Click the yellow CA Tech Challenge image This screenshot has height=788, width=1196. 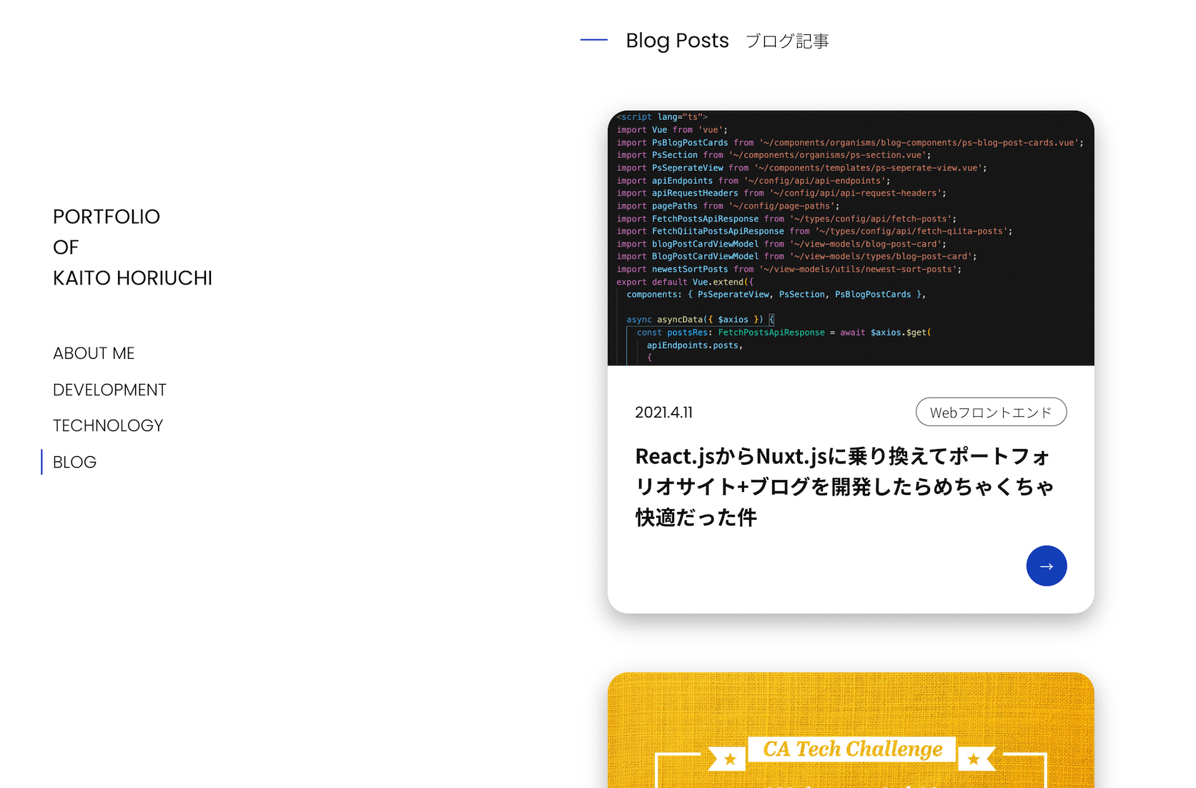click(851, 729)
